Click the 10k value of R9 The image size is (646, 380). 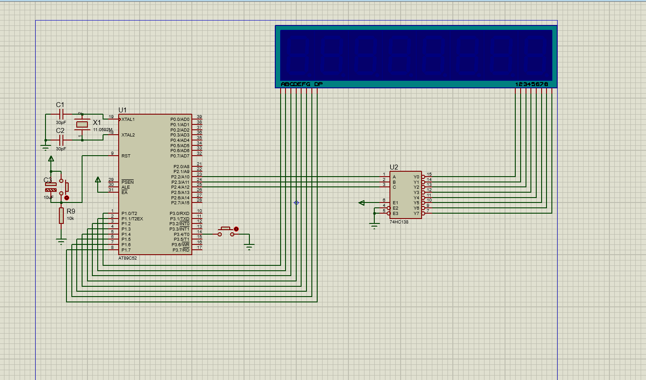[70, 219]
